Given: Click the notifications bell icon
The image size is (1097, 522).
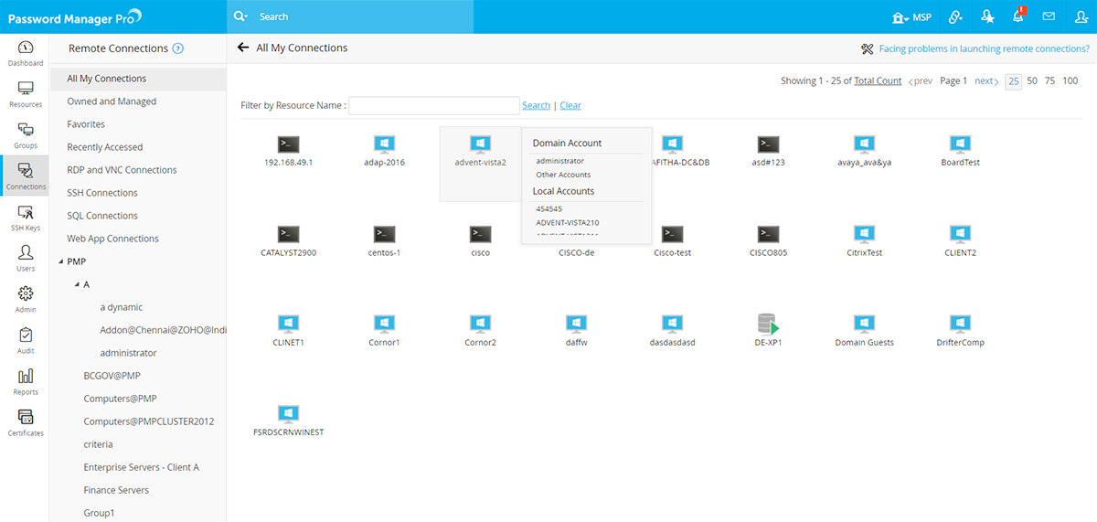Looking at the screenshot, I should [1017, 16].
